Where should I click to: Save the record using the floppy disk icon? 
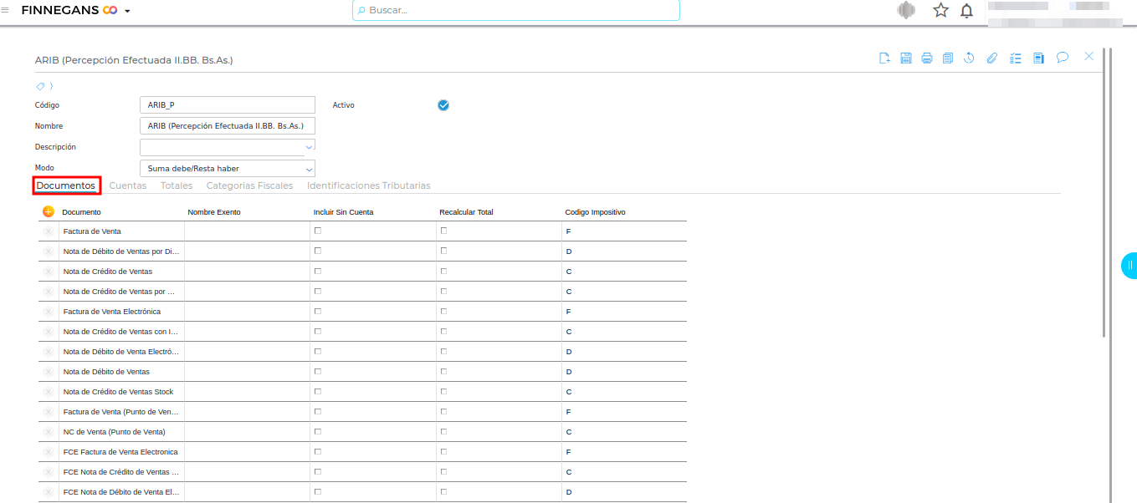[x=905, y=58]
